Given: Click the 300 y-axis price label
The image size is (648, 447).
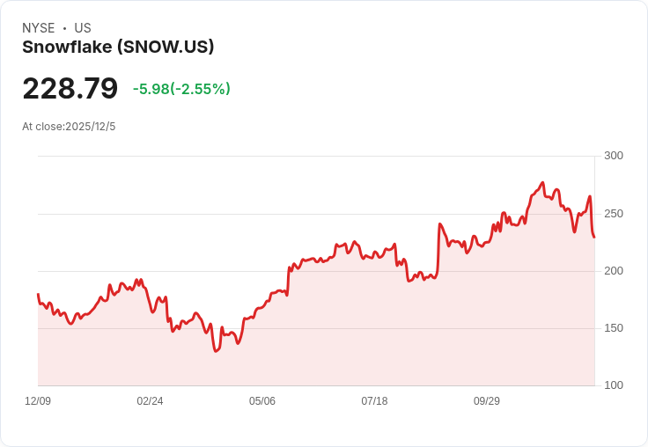Looking at the screenshot, I should (614, 156).
